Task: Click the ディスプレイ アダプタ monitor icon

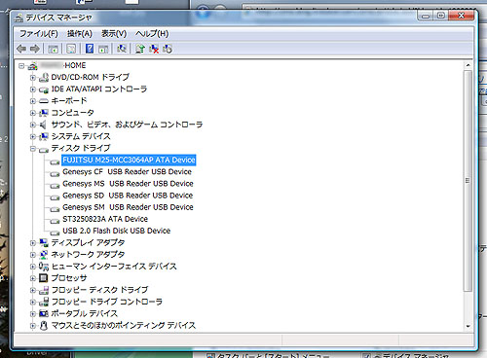Action: coord(44,243)
